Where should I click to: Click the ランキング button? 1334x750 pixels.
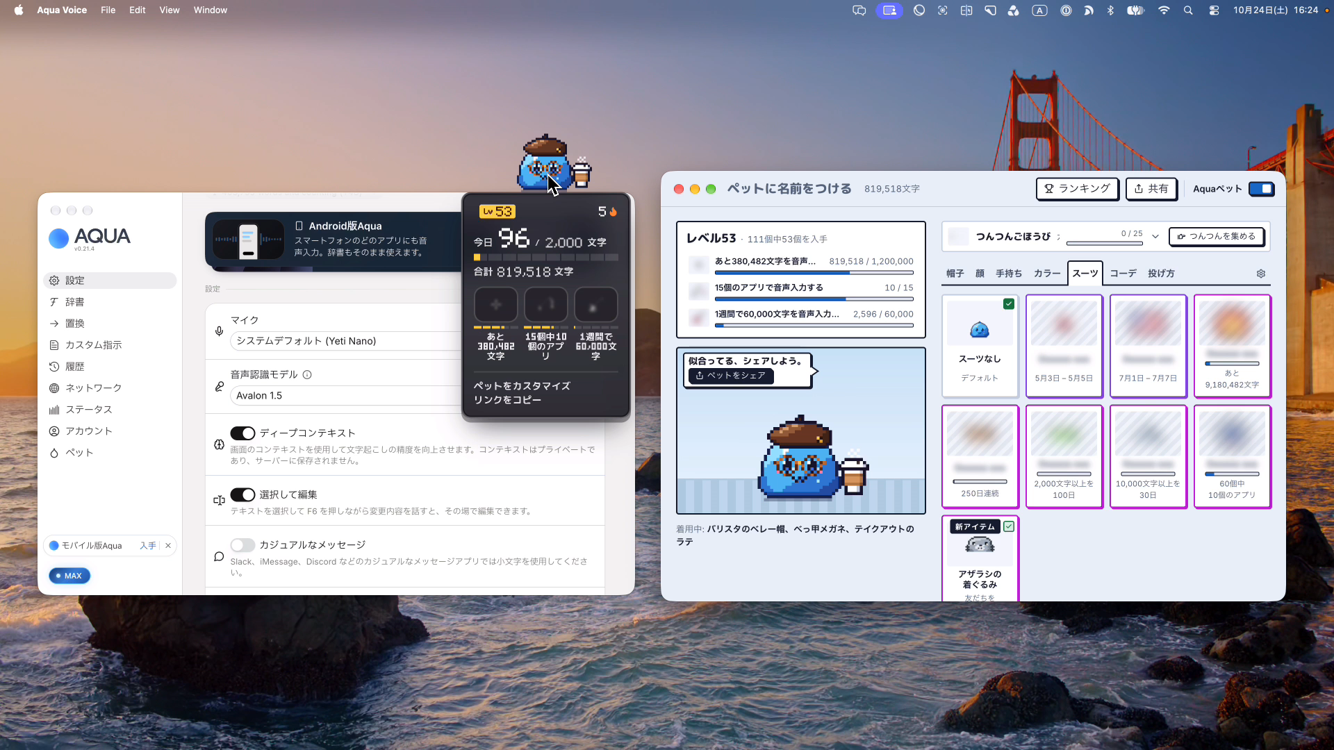1077,189
